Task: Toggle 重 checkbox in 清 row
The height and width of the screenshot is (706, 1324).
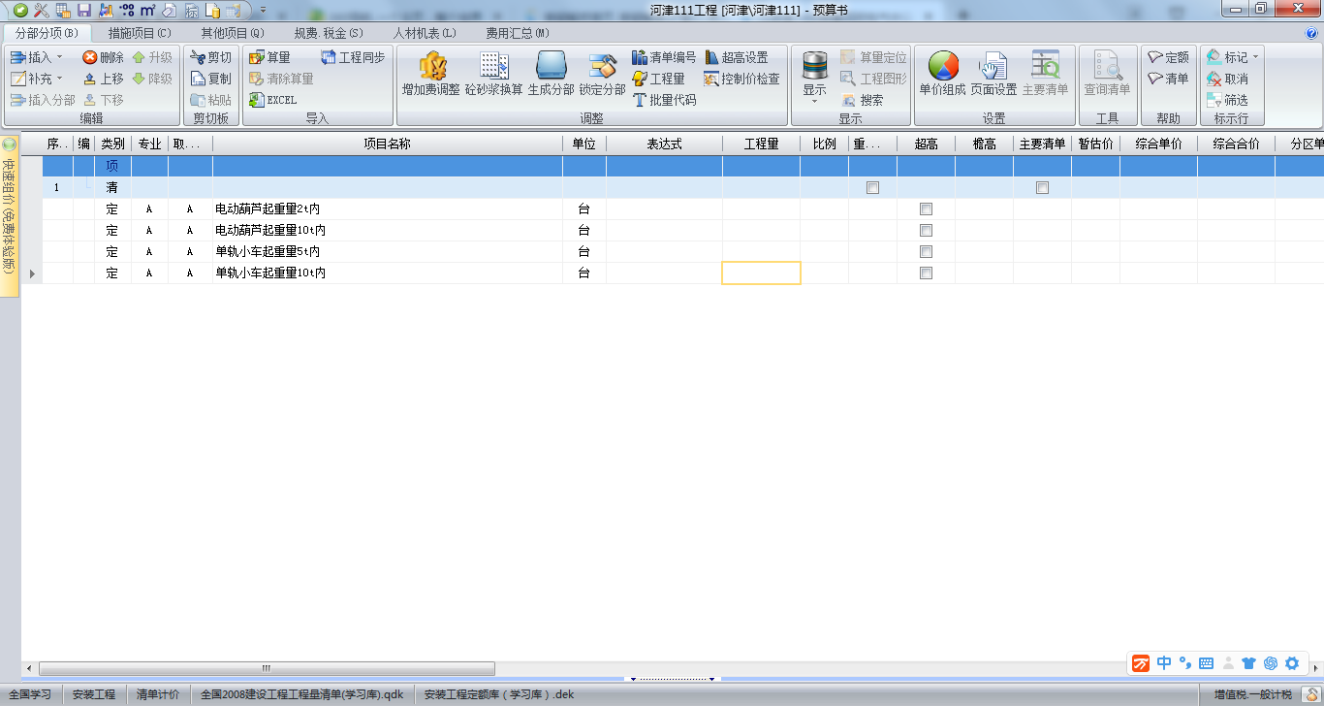Action: [872, 188]
